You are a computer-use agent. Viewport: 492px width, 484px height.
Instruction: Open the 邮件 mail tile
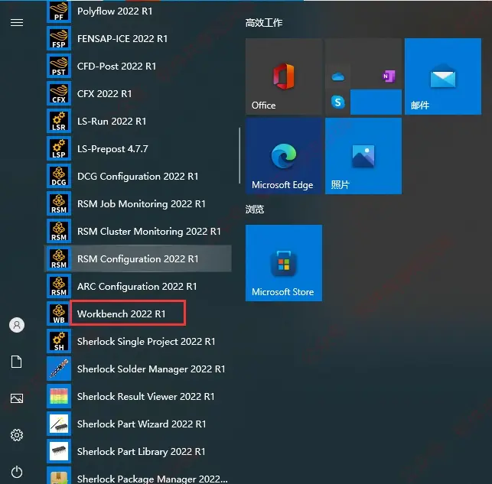(x=443, y=76)
